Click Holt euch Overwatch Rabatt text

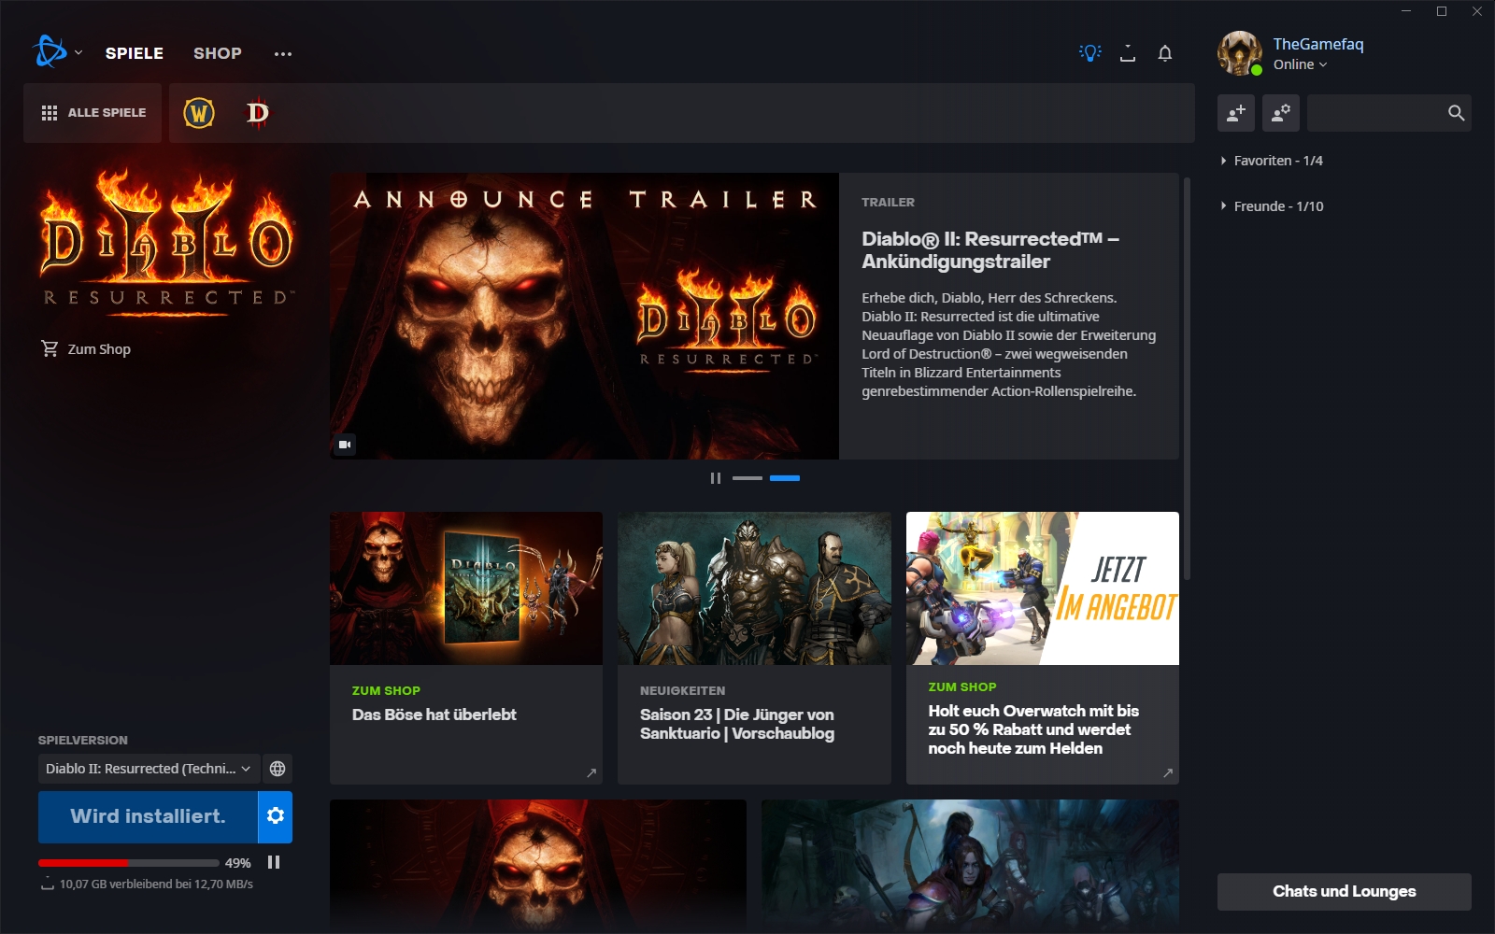coord(1032,729)
